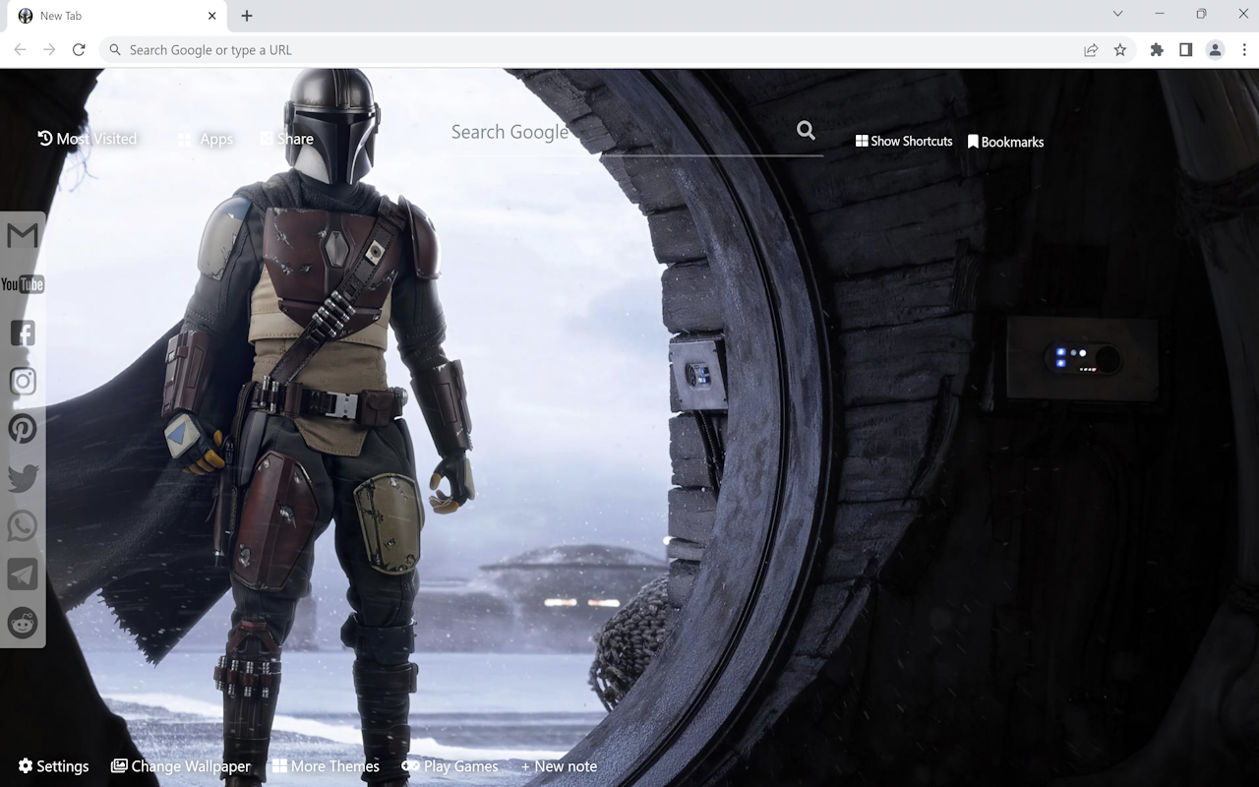Image resolution: width=1259 pixels, height=787 pixels.
Task: Open Telegram from the sidebar
Action: (23, 574)
